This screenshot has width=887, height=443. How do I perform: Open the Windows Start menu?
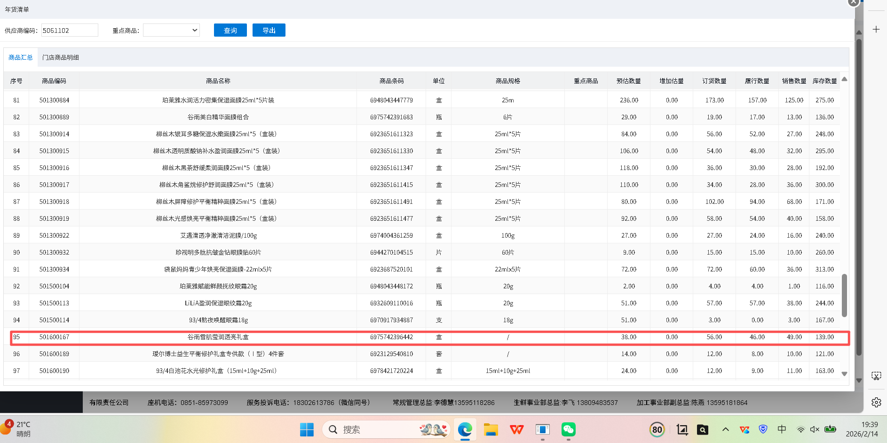point(307,429)
